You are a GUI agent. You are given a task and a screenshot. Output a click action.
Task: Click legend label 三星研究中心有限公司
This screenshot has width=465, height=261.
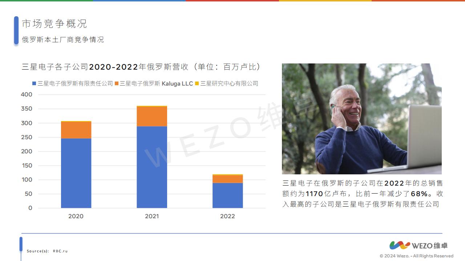pos(229,83)
